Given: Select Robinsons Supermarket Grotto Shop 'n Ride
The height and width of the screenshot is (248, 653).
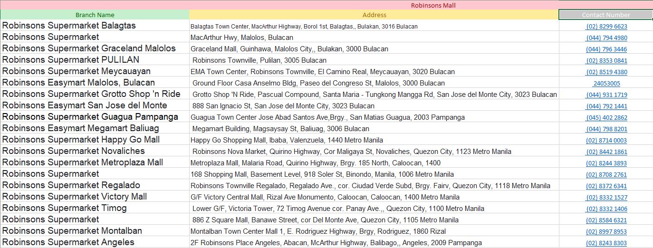Looking at the screenshot, I should [x=95, y=94].
